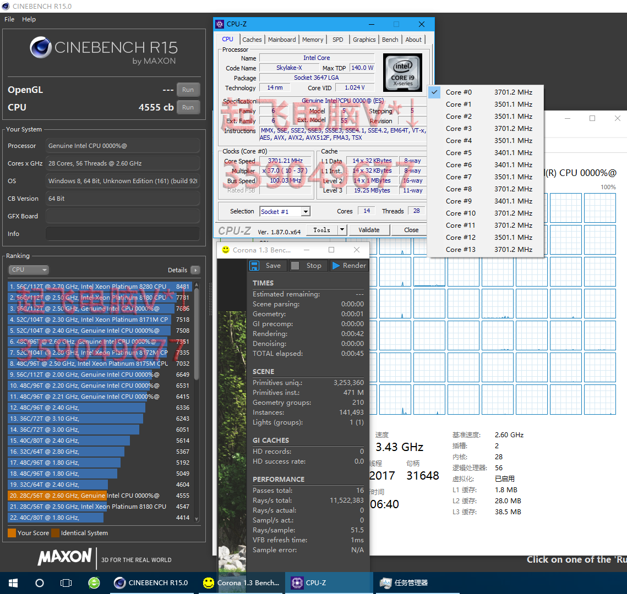627x594 pixels.
Task: Open the File menu in Cinebench
Action: tap(9, 19)
